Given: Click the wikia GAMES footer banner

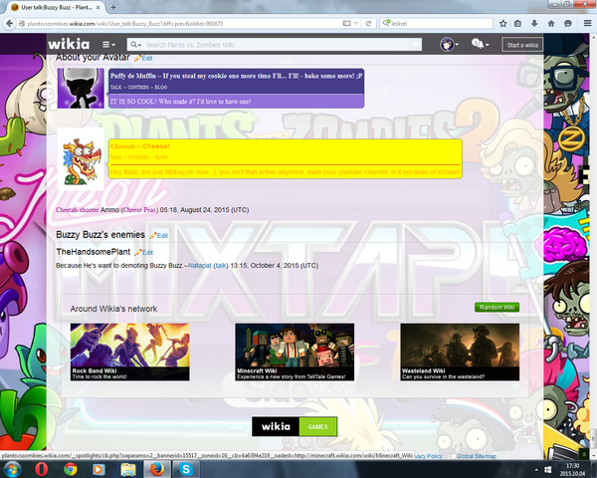Looking at the screenshot, I should click(295, 426).
